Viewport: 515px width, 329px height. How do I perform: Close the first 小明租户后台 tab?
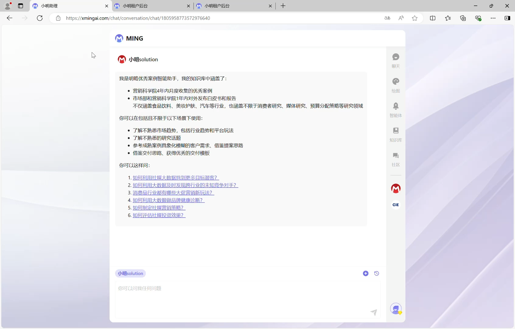pos(188,6)
